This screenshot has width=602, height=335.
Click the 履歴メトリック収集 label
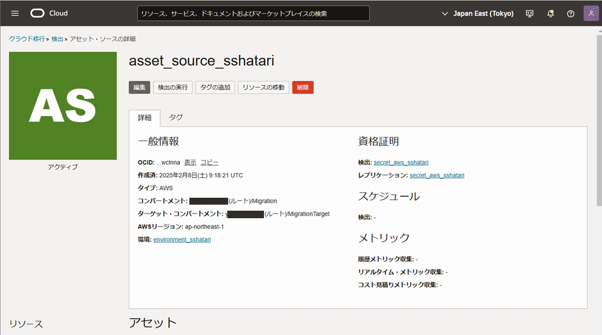click(386, 259)
